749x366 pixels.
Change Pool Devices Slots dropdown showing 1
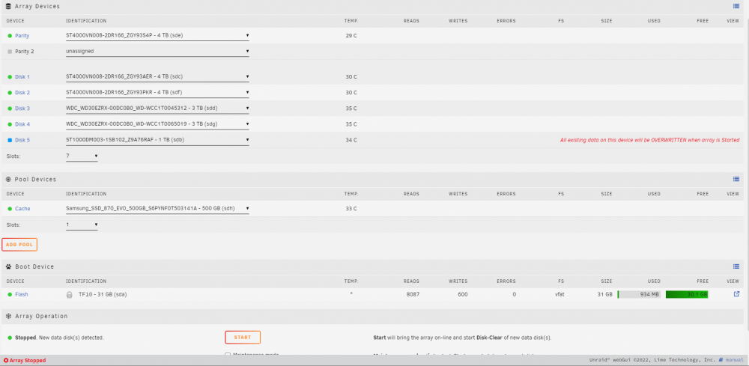pyautogui.click(x=82, y=225)
